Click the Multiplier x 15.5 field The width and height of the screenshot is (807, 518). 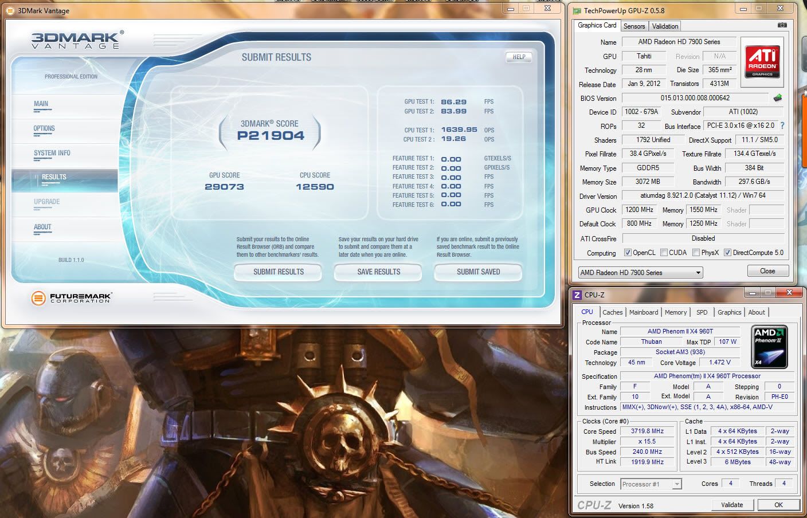coord(647,442)
